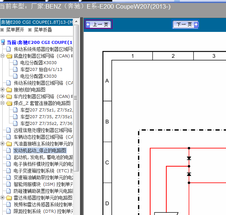Click folder icon of 雷达传感器控制单元的电路图

pos(9,198)
